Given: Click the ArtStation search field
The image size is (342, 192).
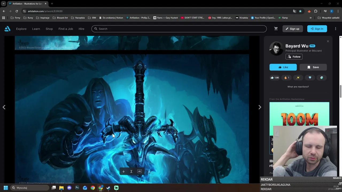Looking at the screenshot, I should point(179,29).
